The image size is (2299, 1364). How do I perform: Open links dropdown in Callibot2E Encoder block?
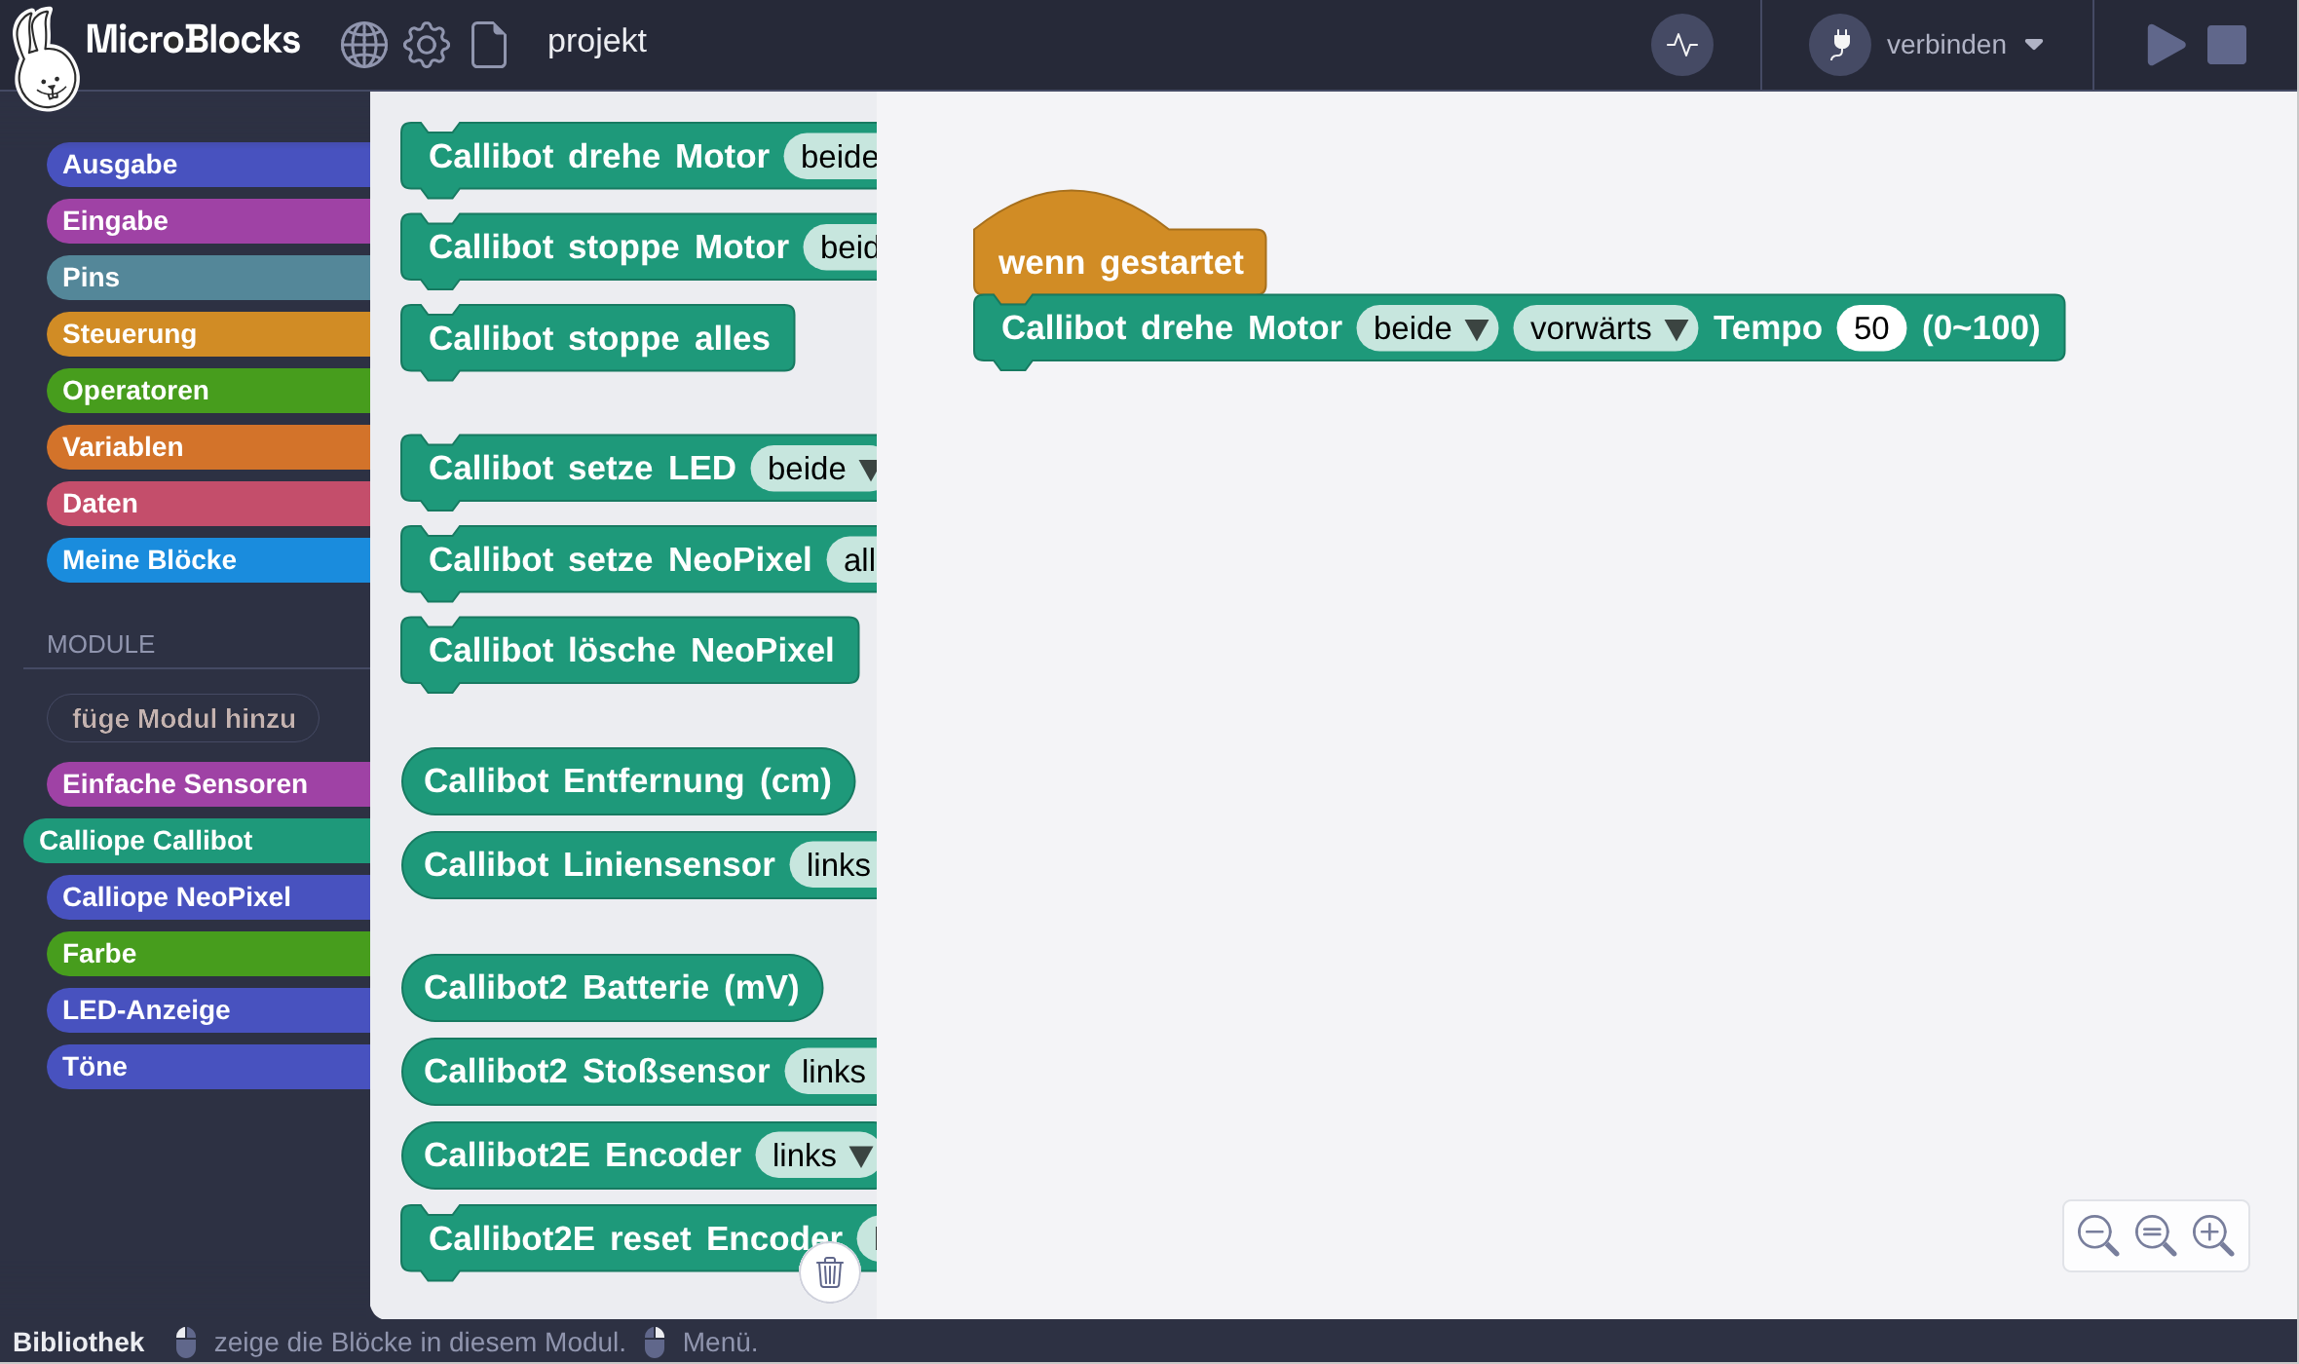tap(816, 1156)
